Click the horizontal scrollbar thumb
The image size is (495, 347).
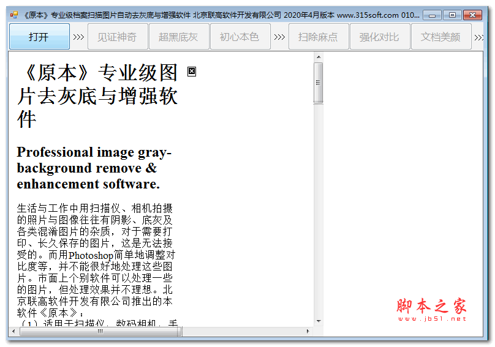(100, 331)
